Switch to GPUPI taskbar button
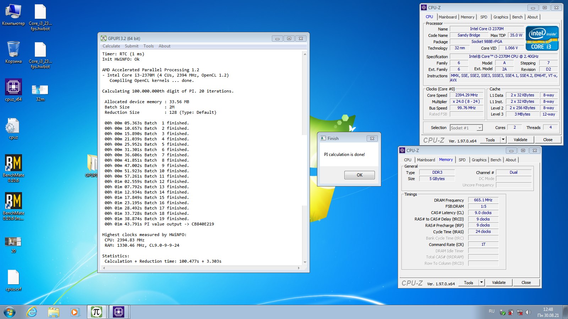The image size is (568, 319). (x=97, y=312)
